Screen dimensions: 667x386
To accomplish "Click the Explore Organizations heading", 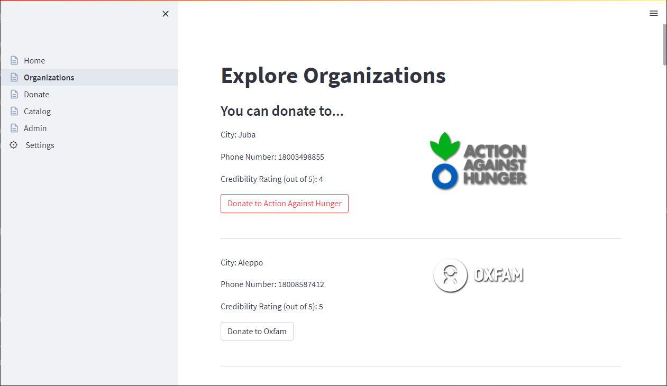I will point(333,76).
